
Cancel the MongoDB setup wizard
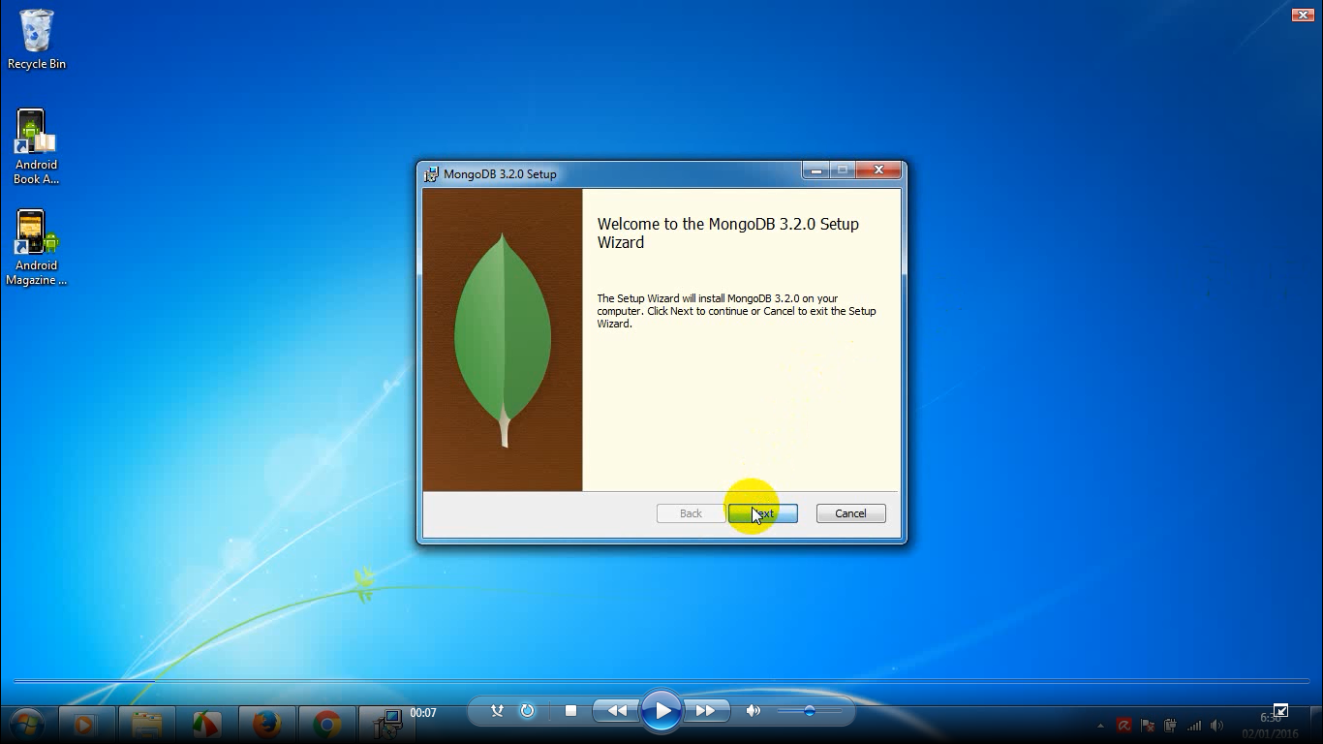pos(850,513)
